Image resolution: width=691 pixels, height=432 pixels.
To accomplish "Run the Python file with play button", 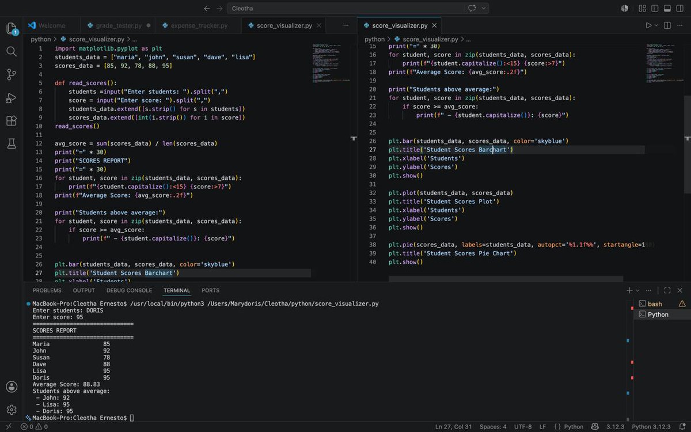I will 648,25.
